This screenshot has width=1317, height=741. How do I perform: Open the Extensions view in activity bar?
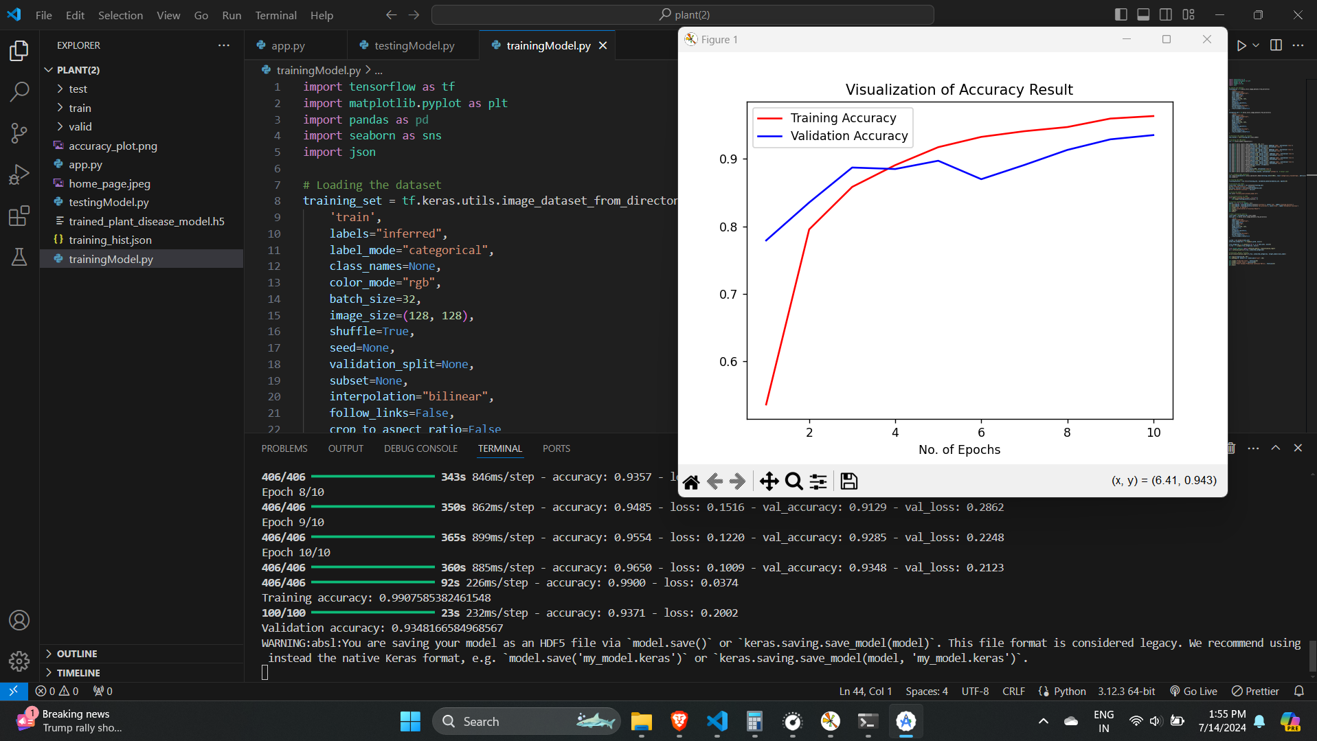click(x=19, y=216)
